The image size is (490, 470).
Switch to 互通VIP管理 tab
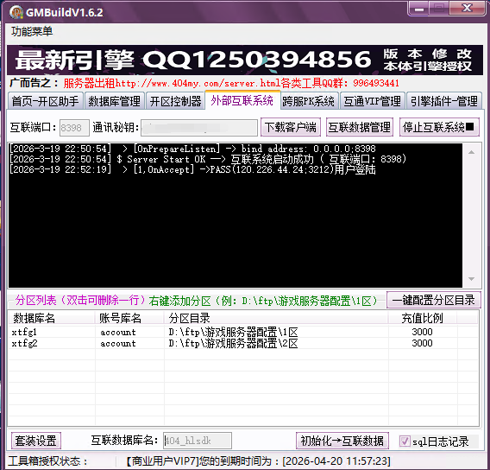372,101
